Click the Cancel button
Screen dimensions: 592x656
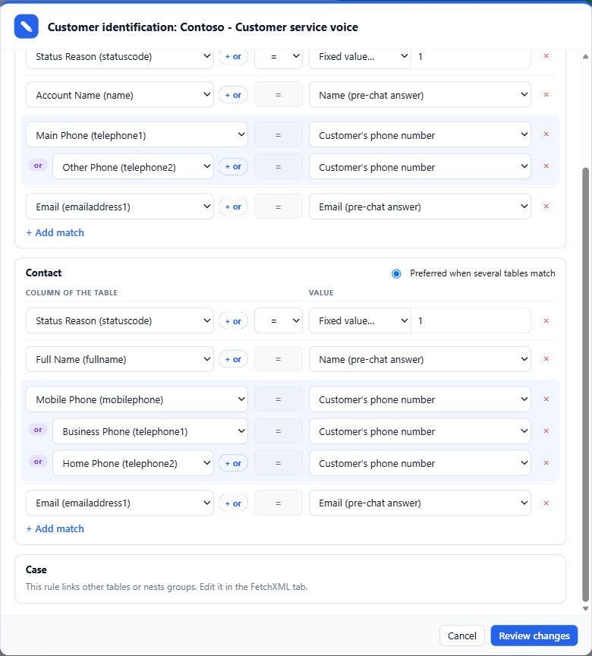[x=462, y=635]
